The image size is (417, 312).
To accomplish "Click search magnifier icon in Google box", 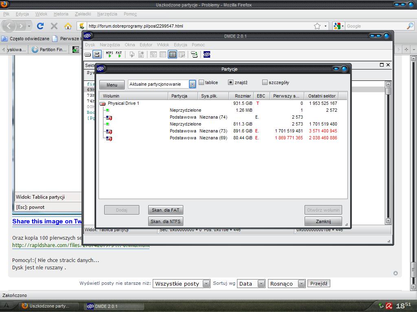I will 410,26.
